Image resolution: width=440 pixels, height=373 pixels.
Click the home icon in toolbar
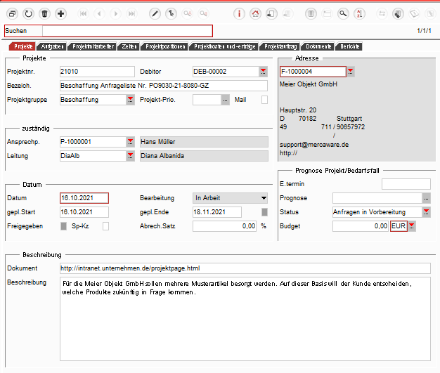[x=256, y=13]
